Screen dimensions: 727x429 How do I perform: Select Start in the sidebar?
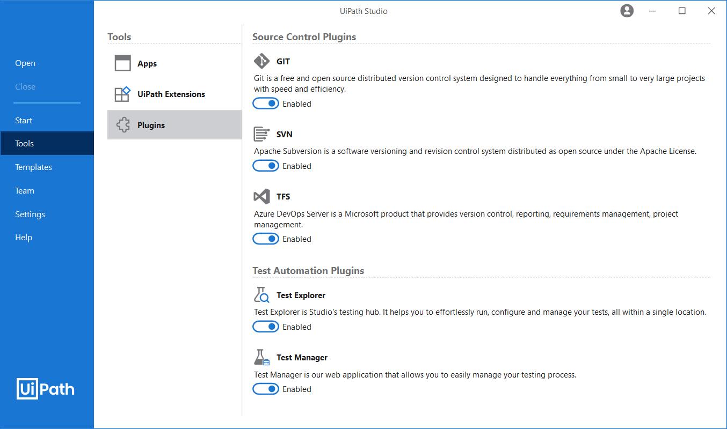[x=24, y=120]
